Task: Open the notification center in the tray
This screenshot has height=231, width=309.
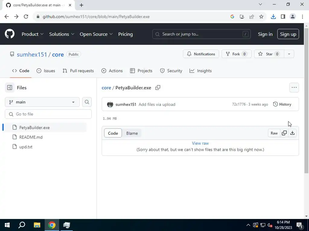Action: pos(300,225)
